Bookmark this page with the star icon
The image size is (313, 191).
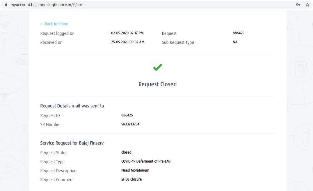pyautogui.click(x=307, y=5)
